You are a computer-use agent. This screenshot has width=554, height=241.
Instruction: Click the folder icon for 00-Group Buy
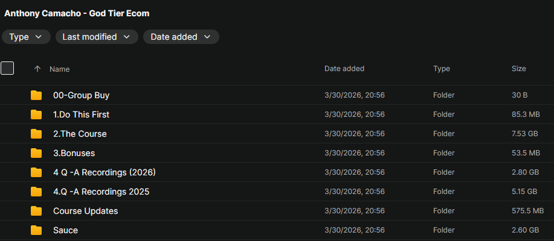[x=36, y=95]
